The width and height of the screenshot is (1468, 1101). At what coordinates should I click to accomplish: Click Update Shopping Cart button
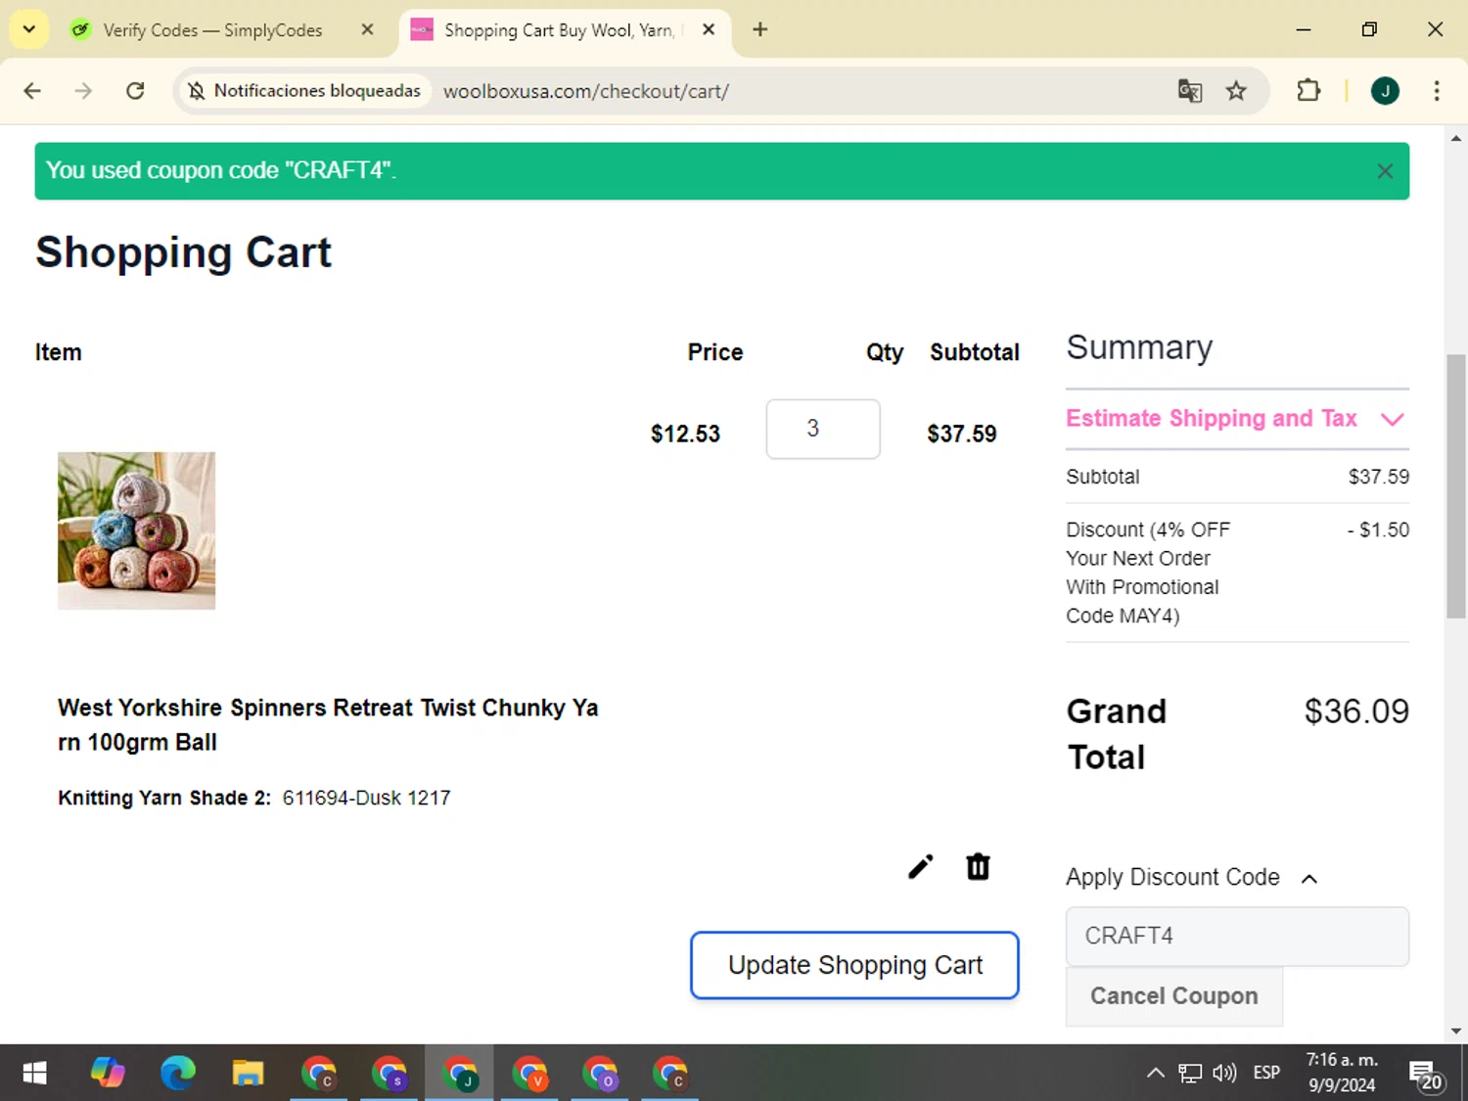tap(854, 965)
